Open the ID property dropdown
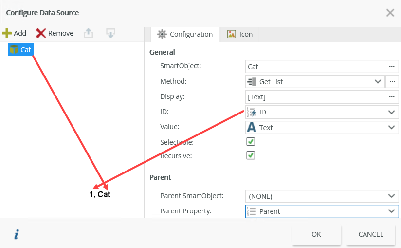This screenshot has width=401, height=248. 391,112
